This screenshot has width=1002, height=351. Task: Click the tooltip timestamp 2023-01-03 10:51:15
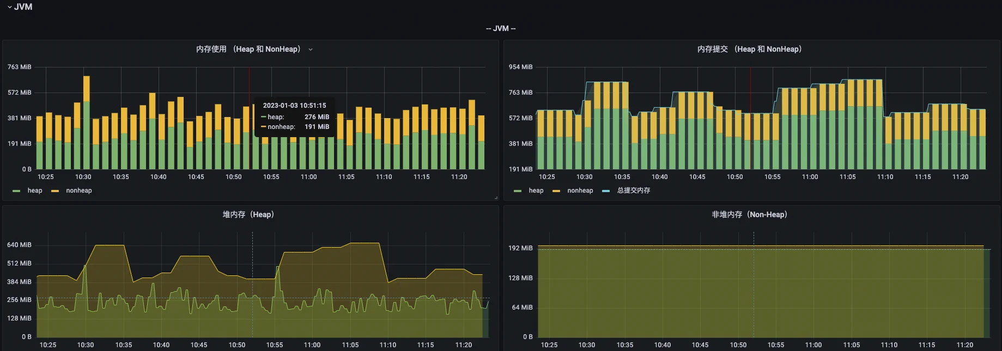[294, 106]
